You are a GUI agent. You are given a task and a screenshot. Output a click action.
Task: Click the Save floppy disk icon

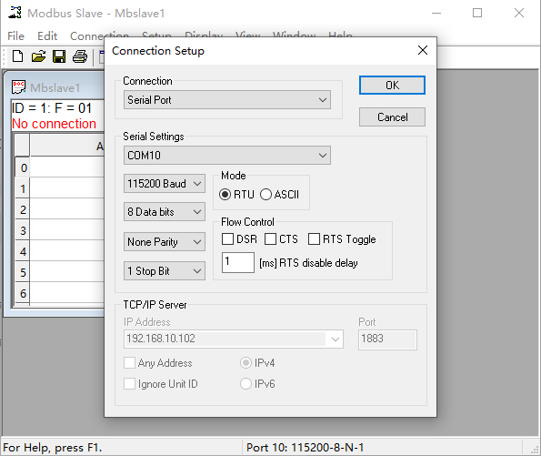59,56
